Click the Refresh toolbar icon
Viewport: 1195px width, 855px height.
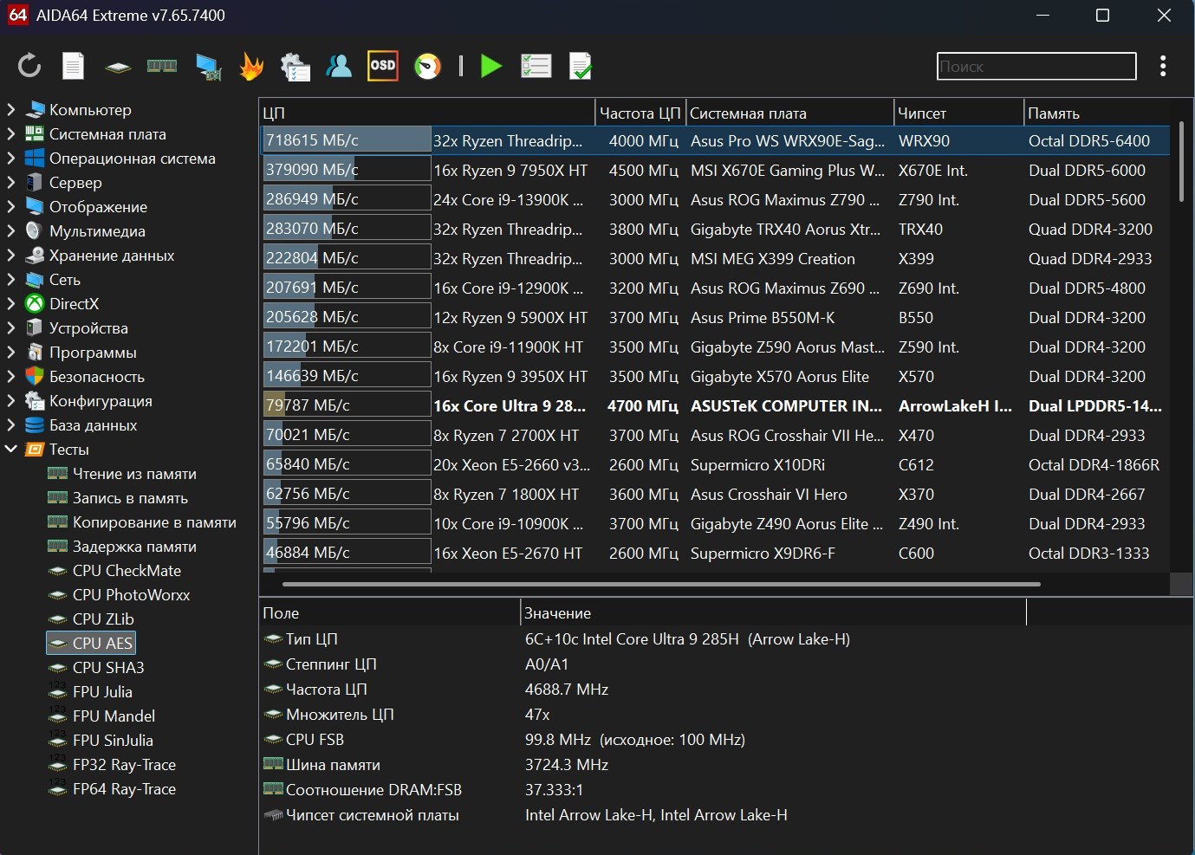pos(29,66)
